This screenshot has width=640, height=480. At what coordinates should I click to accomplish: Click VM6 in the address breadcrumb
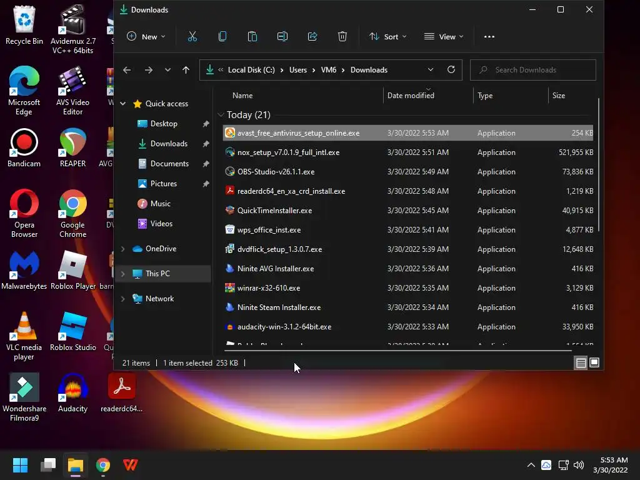(329, 70)
